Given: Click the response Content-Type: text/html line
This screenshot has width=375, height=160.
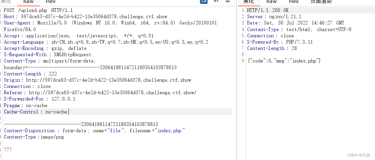Looking at the screenshot, I should (299, 29).
